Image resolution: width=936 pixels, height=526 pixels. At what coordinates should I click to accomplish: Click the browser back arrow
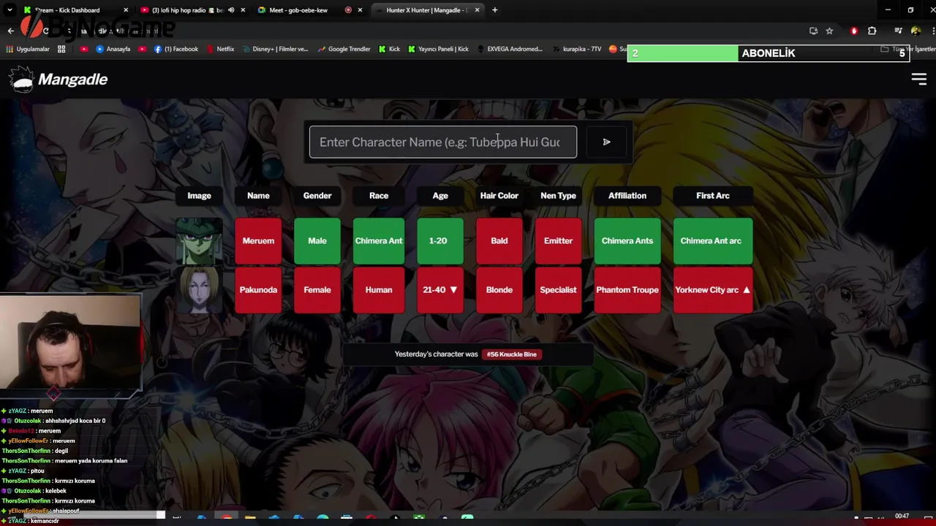click(10, 31)
